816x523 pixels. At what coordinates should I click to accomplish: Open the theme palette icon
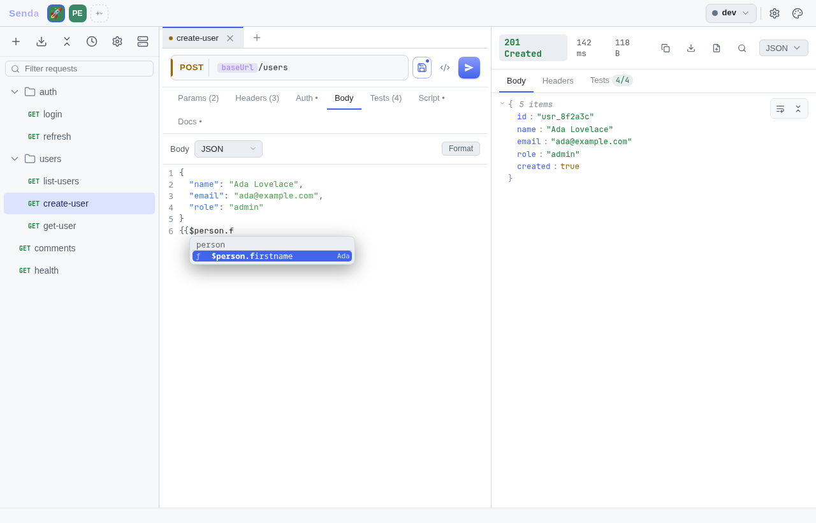tap(798, 13)
